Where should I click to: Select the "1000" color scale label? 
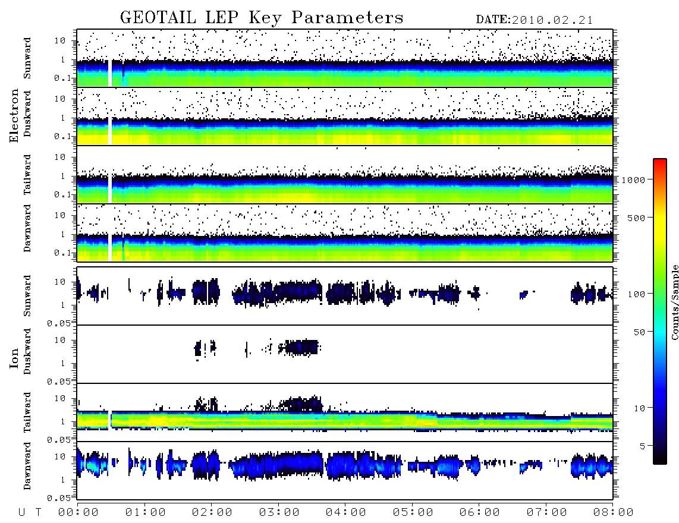633,179
